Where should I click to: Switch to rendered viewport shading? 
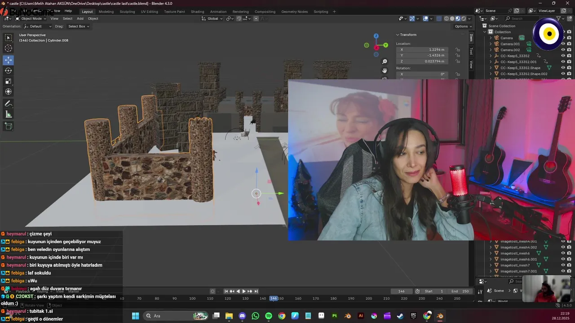(464, 18)
